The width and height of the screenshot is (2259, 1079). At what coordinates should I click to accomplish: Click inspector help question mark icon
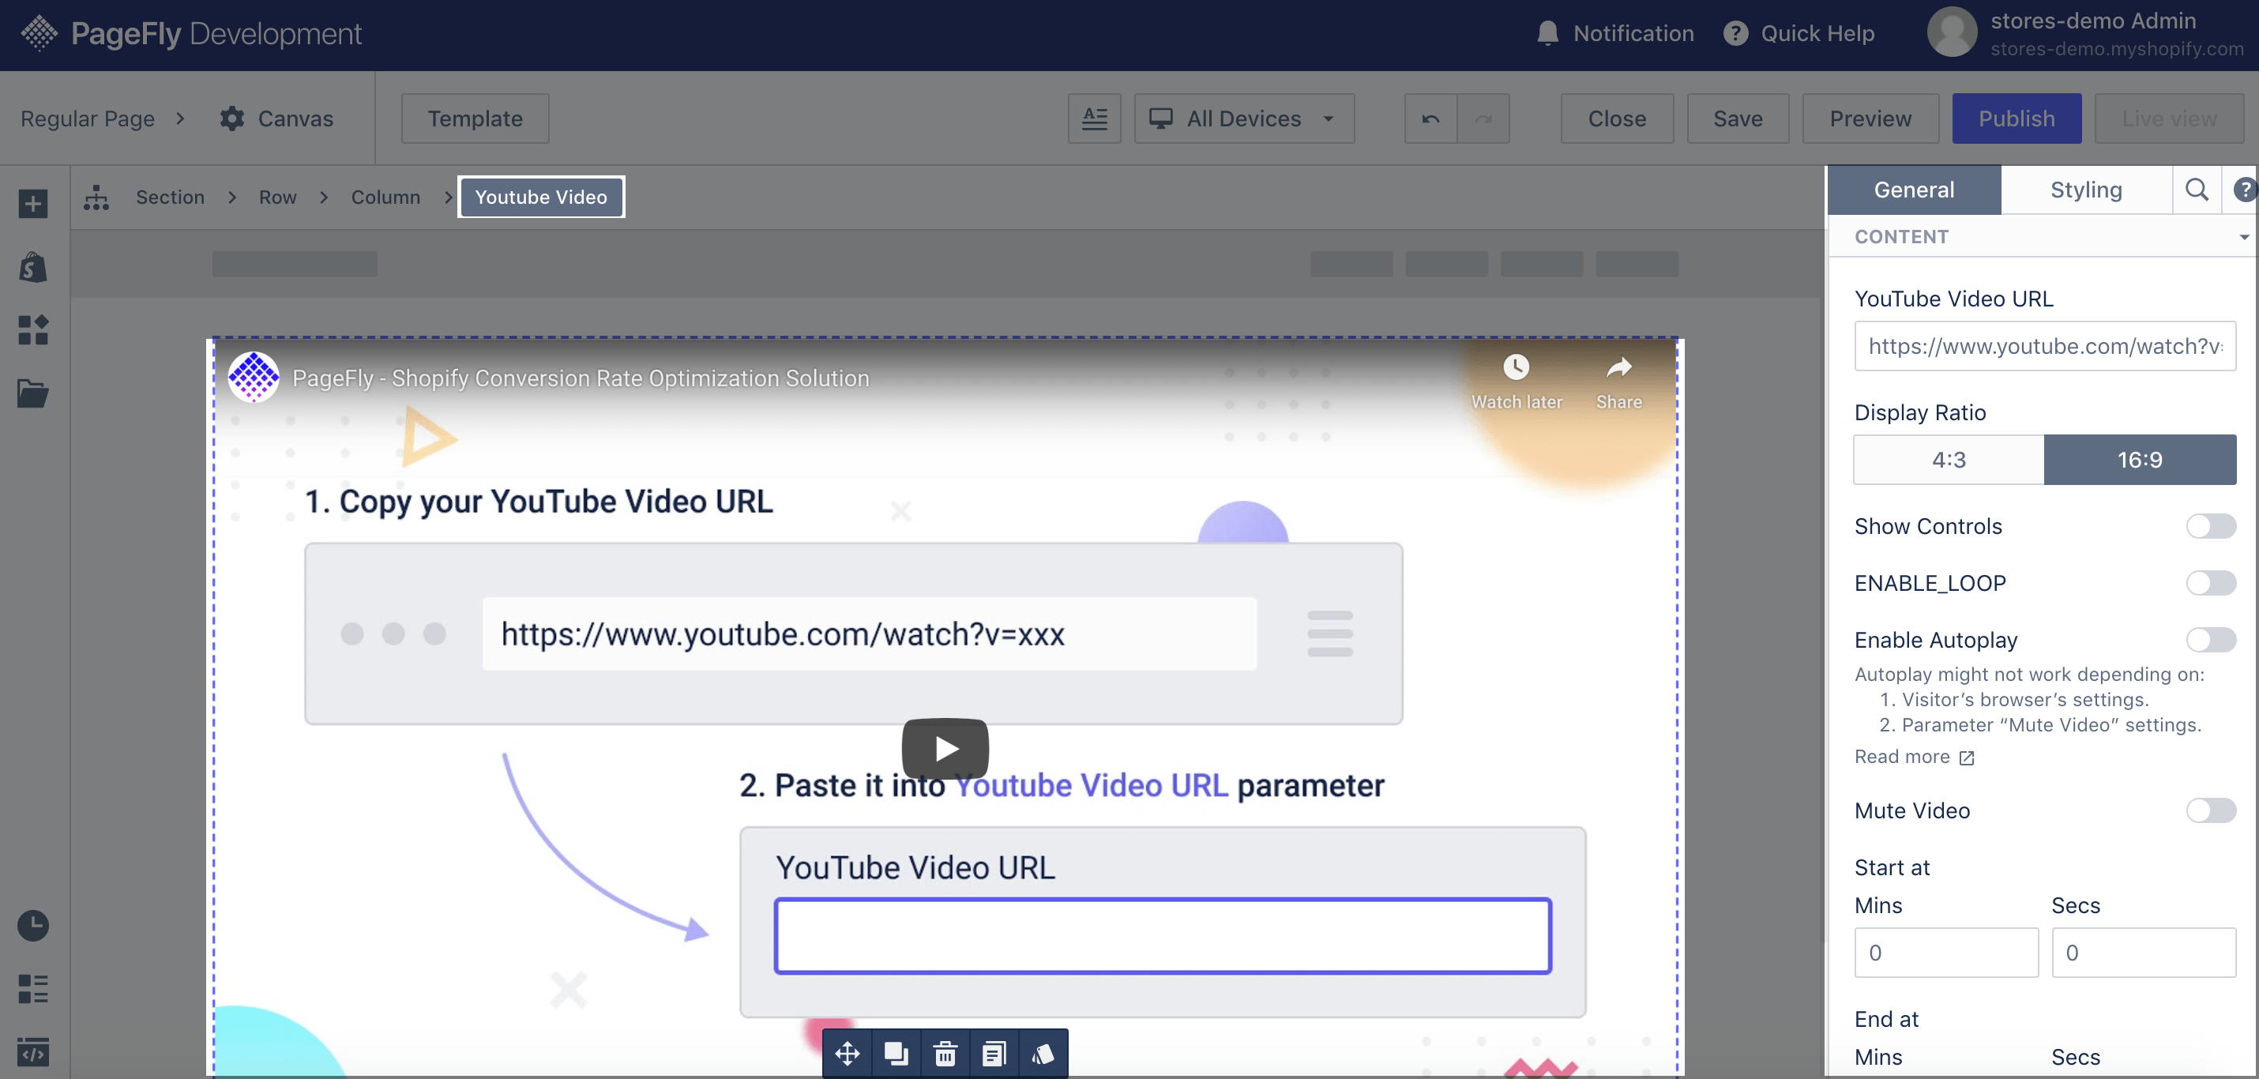(x=2245, y=190)
